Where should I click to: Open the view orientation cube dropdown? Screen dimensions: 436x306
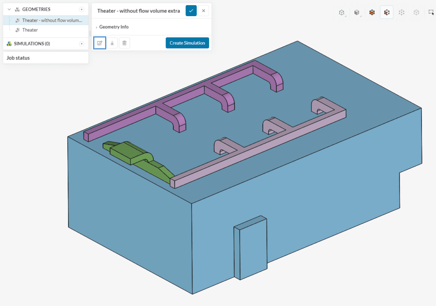coord(342,13)
